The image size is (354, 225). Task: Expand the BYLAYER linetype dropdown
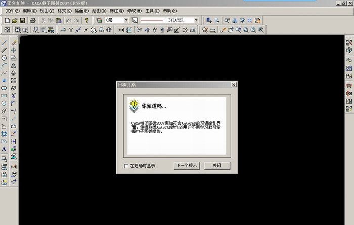pos(196,20)
